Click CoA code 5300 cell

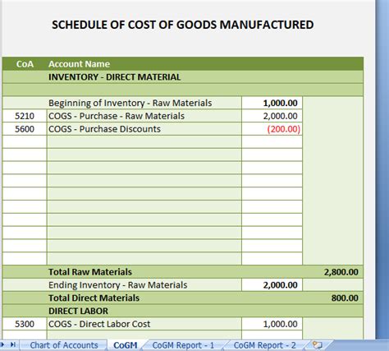coord(25,324)
